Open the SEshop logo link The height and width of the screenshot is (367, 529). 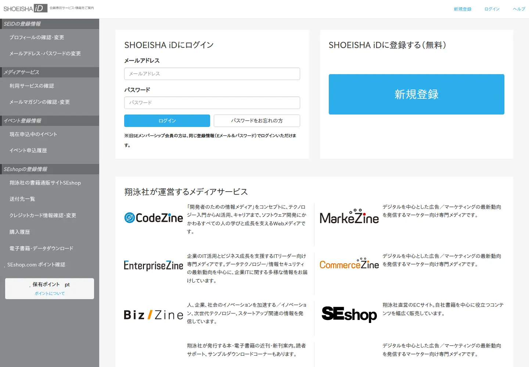click(x=349, y=314)
